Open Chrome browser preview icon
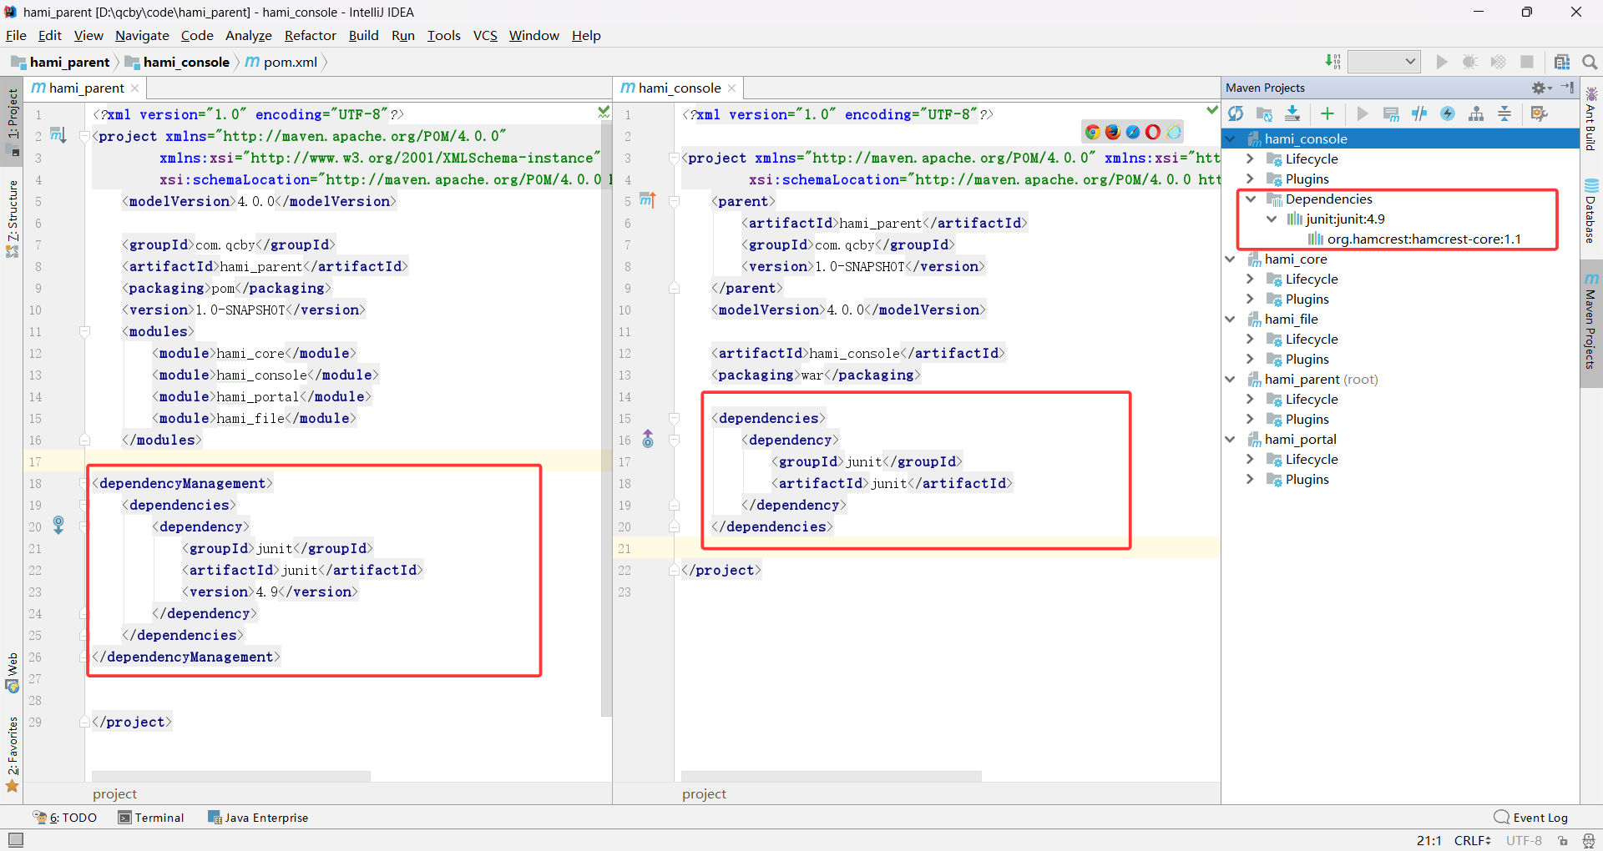Screen dimensions: 1603x851 pos(1092,132)
